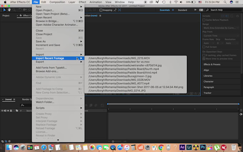Click the down arrow at File menu bottom

click(x=58, y=140)
